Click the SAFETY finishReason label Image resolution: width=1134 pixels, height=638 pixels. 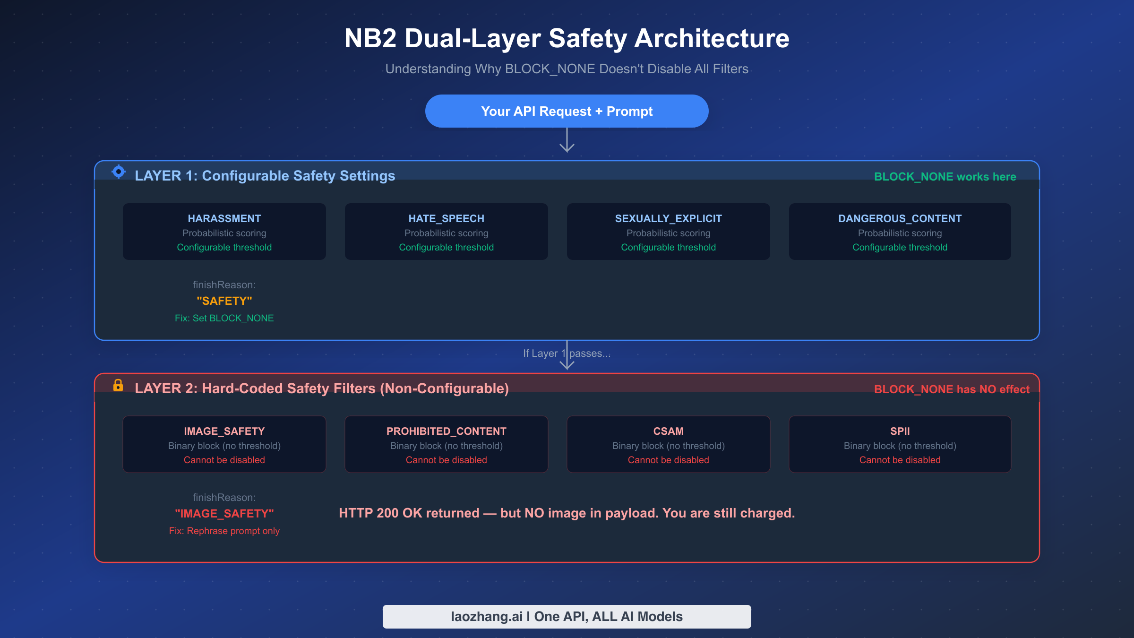point(224,301)
